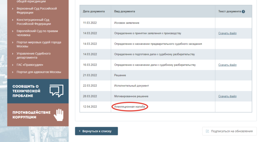The height and width of the screenshot is (142, 262).
Task: Select the Исполнительный документ row text
Action: pos(131,86)
